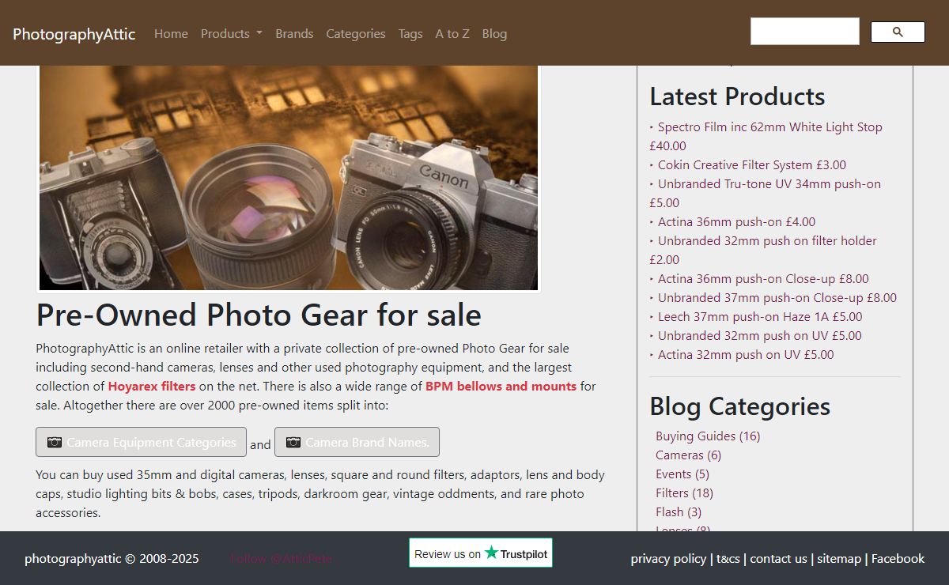This screenshot has height=585, width=949.
Task: Click Follow @AtticPete link
Action: click(x=281, y=558)
